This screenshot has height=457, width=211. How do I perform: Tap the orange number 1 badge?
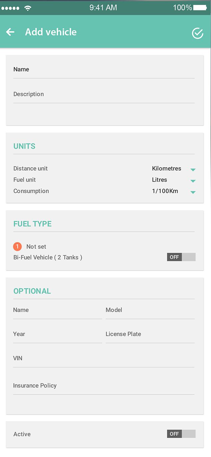click(x=17, y=246)
